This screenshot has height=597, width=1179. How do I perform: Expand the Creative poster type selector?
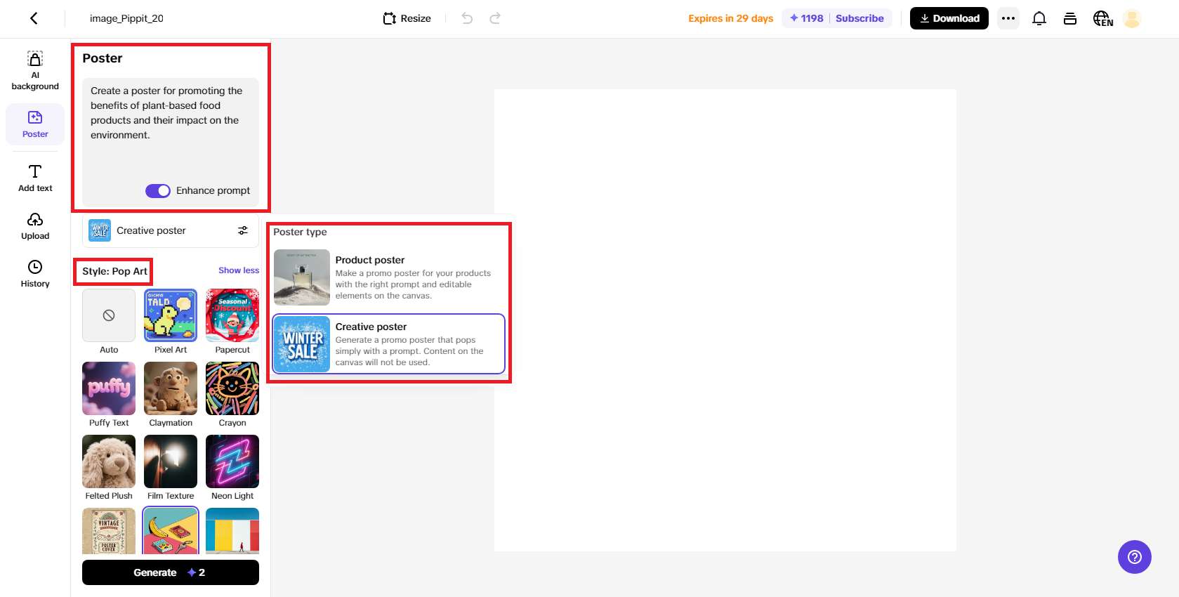point(171,230)
